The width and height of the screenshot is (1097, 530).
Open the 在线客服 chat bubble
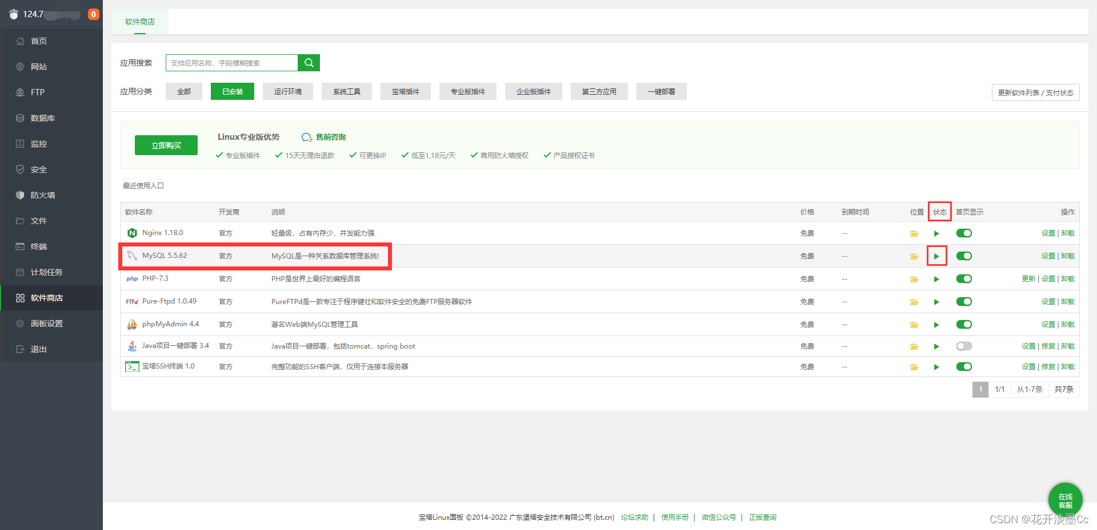pos(1065,500)
